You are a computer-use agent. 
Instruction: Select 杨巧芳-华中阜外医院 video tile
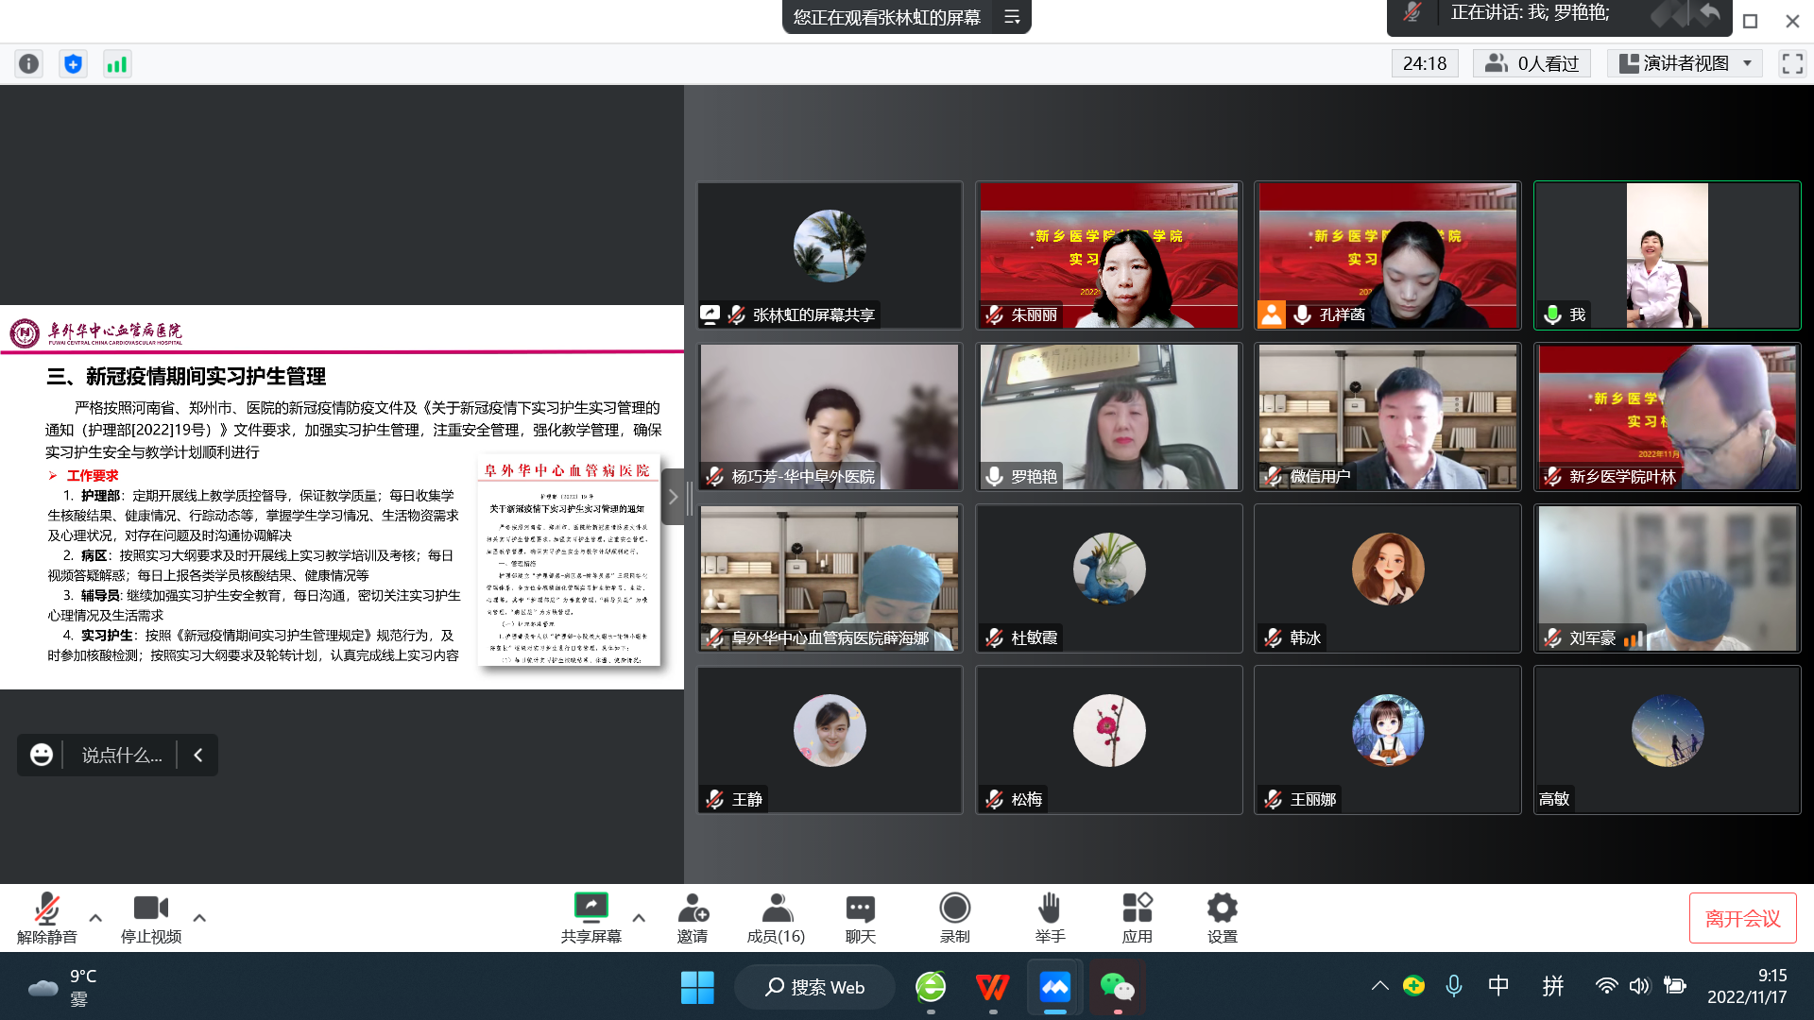click(x=830, y=416)
